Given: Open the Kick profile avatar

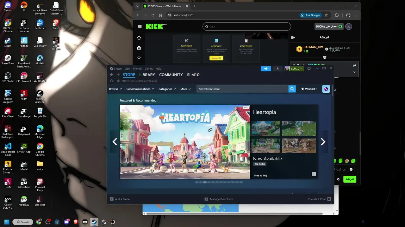Looking at the screenshot, I should (x=349, y=26).
